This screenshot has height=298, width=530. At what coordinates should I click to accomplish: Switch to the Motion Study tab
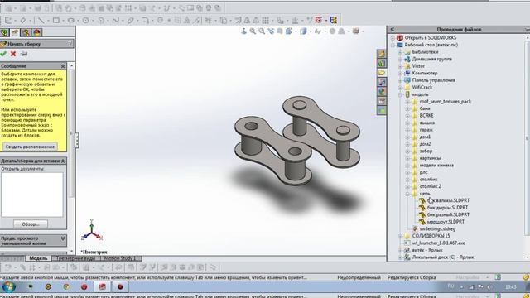[x=118, y=258]
